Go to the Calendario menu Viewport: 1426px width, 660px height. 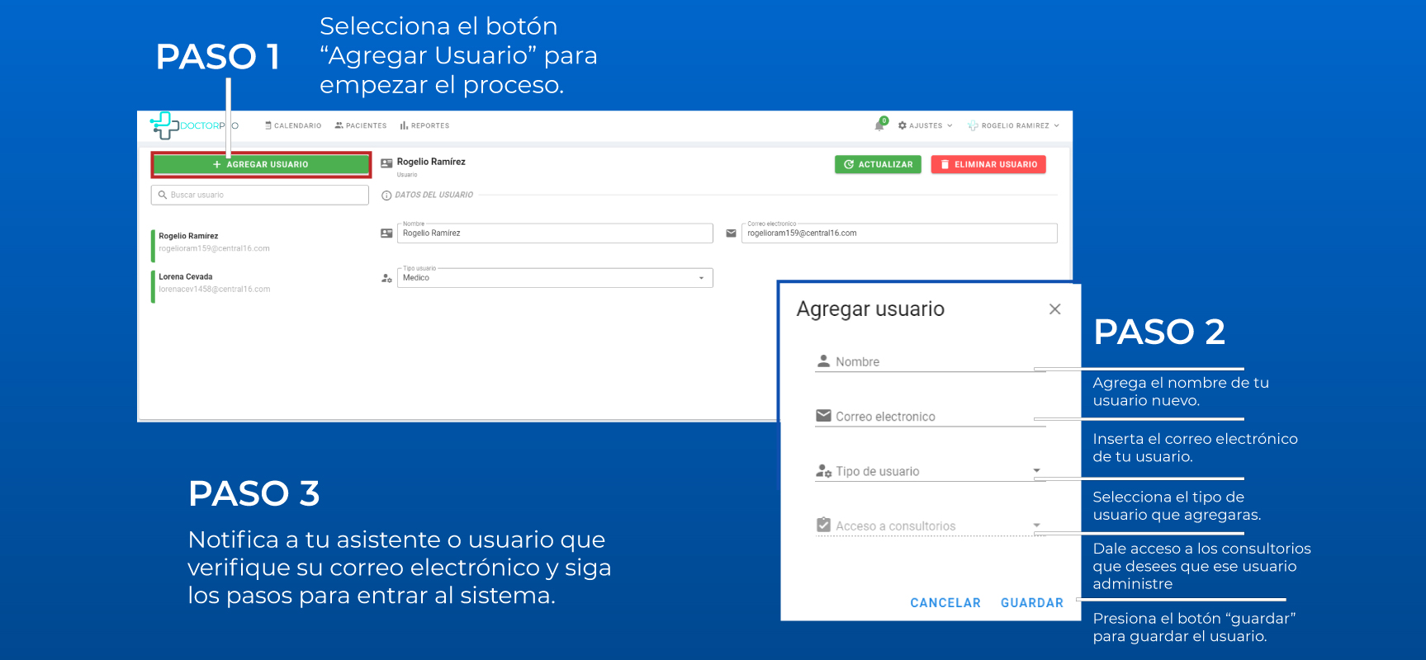(x=293, y=126)
